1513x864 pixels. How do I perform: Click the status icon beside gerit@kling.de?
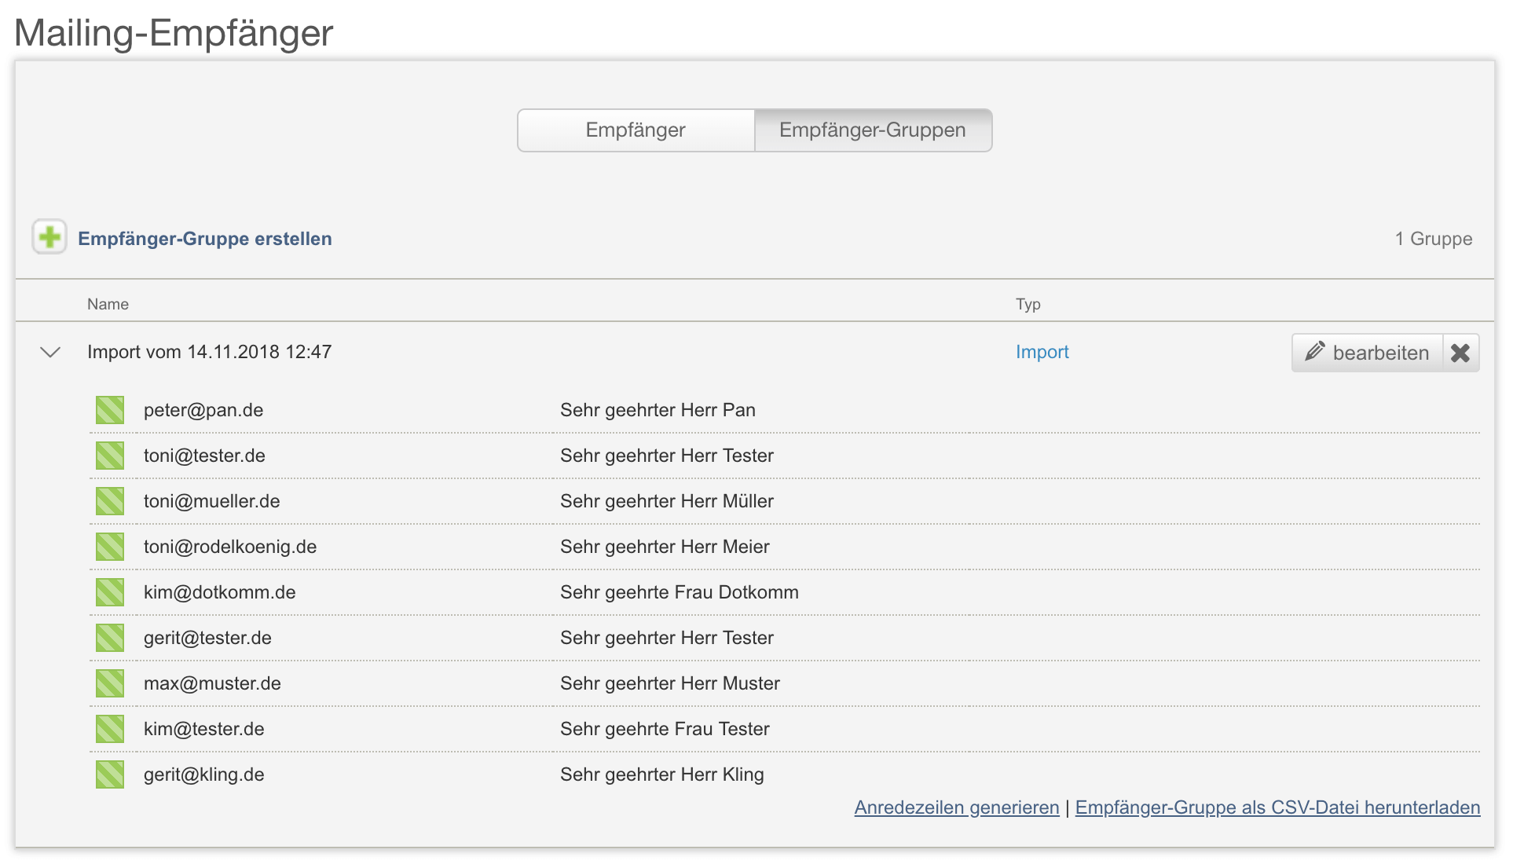tap(110, 774)
